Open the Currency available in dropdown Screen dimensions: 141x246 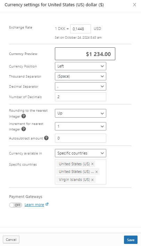[81, 153]
